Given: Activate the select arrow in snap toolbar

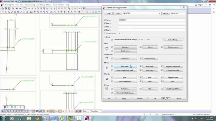Looking at the screenshot, I should (3, 111).
